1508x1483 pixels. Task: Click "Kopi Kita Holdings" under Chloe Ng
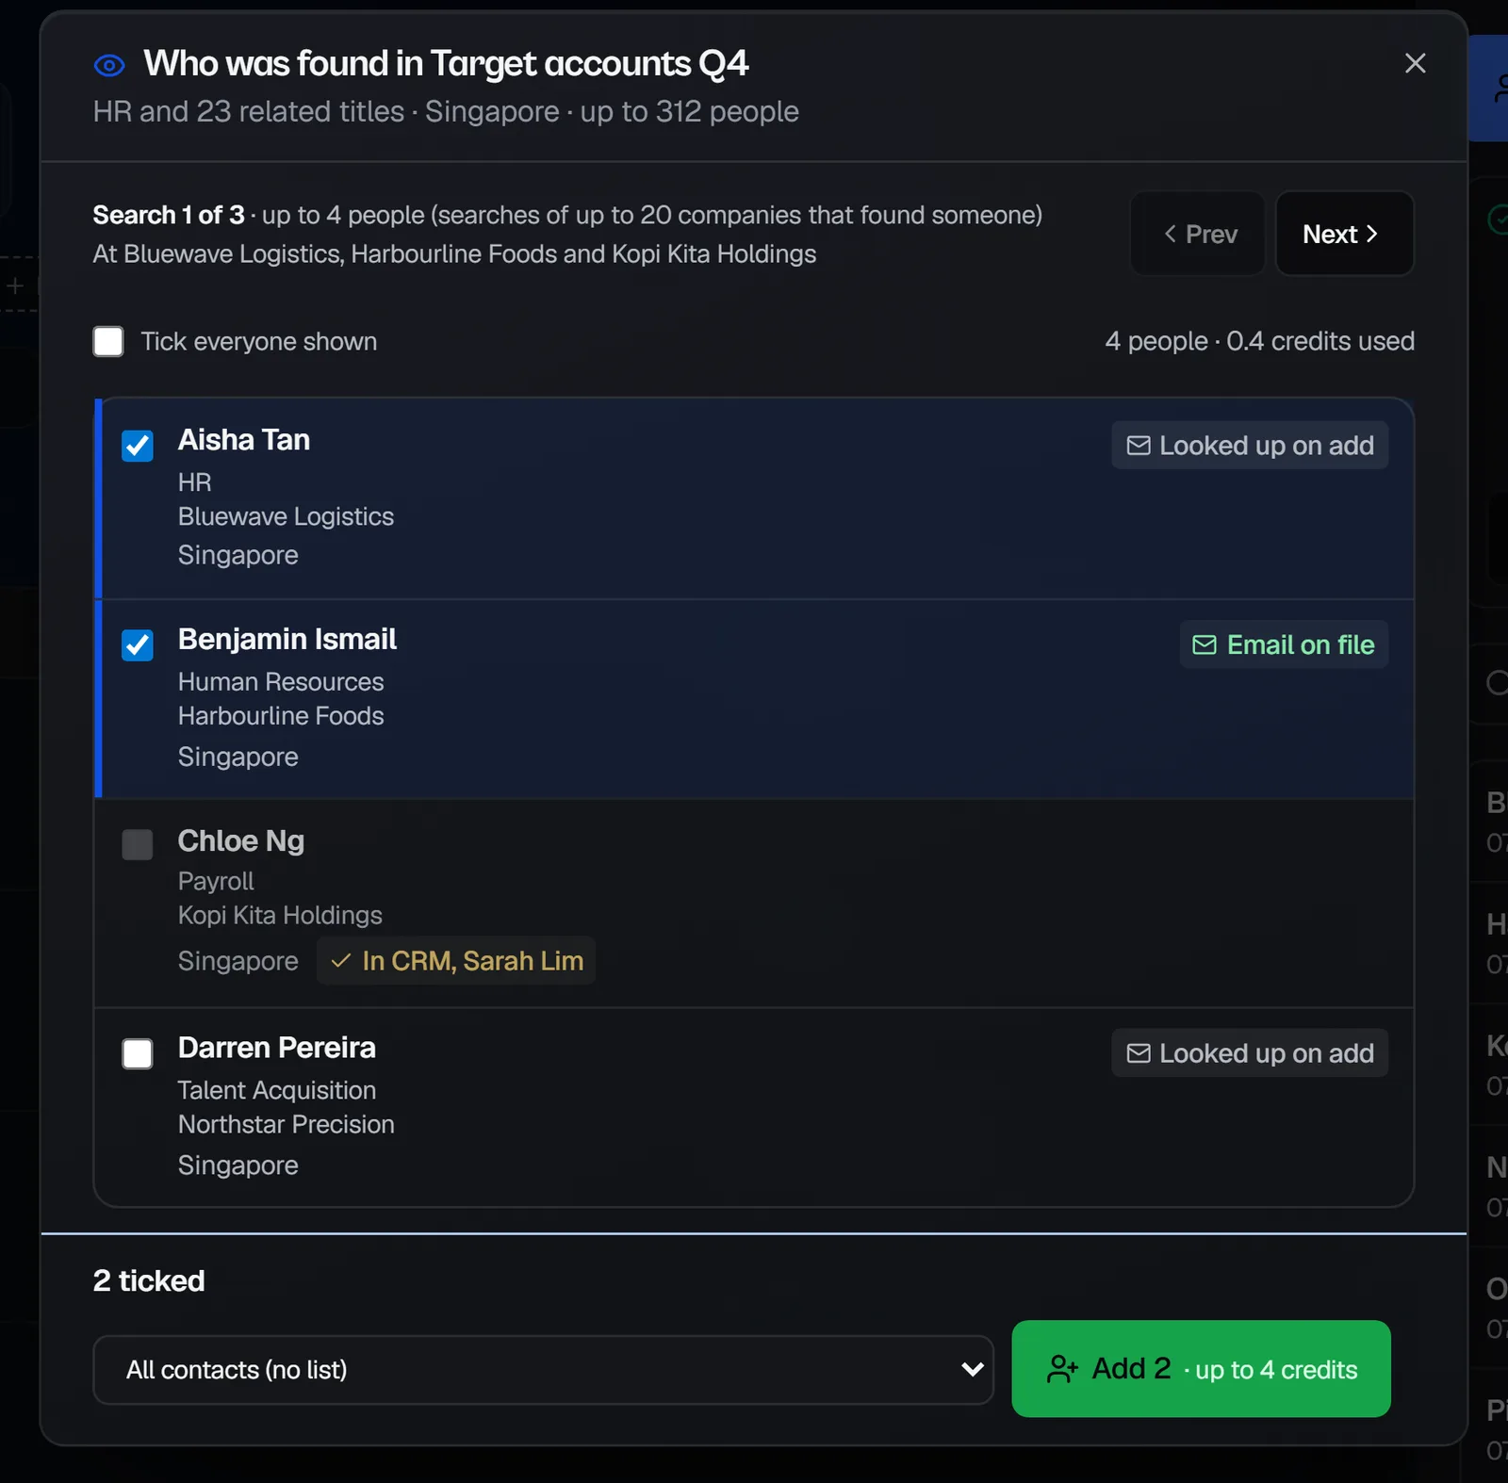[x=280, y=915]
